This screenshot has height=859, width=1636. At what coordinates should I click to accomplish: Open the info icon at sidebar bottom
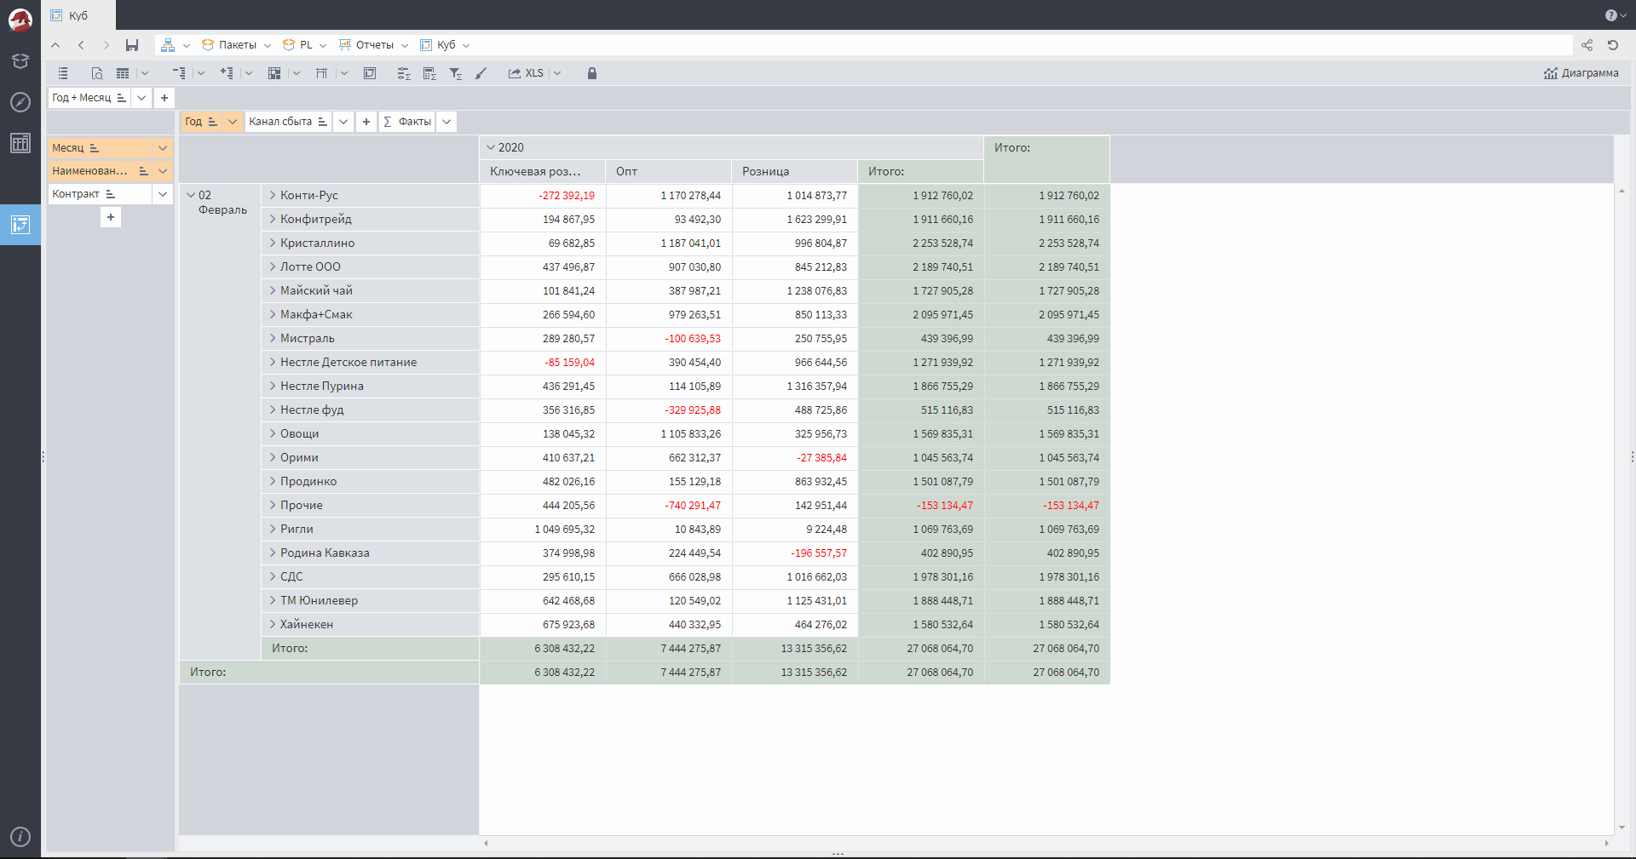pos(20,837)
